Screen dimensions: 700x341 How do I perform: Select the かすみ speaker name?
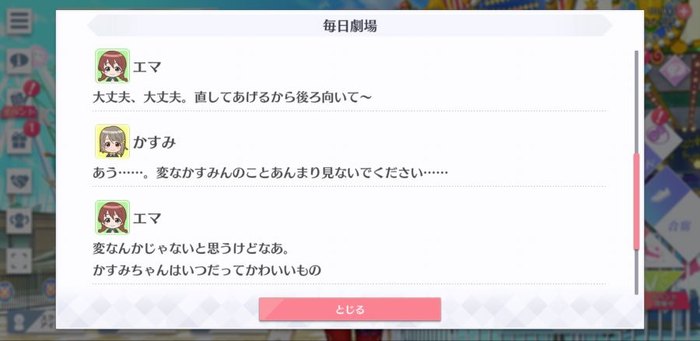coord(155,142)
